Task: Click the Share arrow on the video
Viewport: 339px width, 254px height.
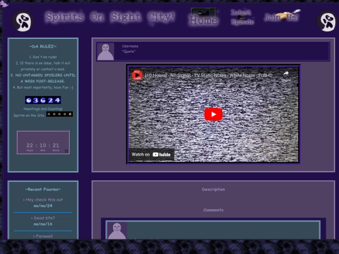Action: (286, 74)
